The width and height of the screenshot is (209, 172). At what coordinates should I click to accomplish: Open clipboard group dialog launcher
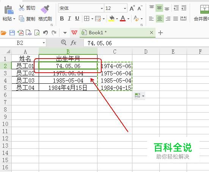click(x=52, y=25)
